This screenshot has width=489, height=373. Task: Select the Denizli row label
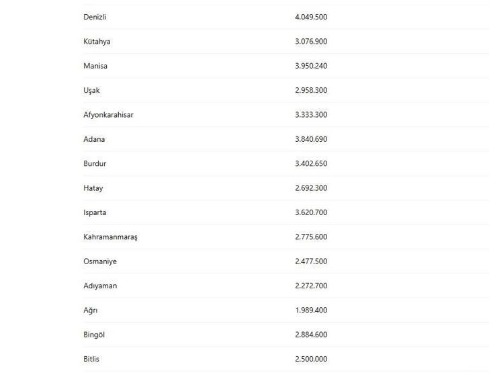pyautogui.click(x=95, y=17)
